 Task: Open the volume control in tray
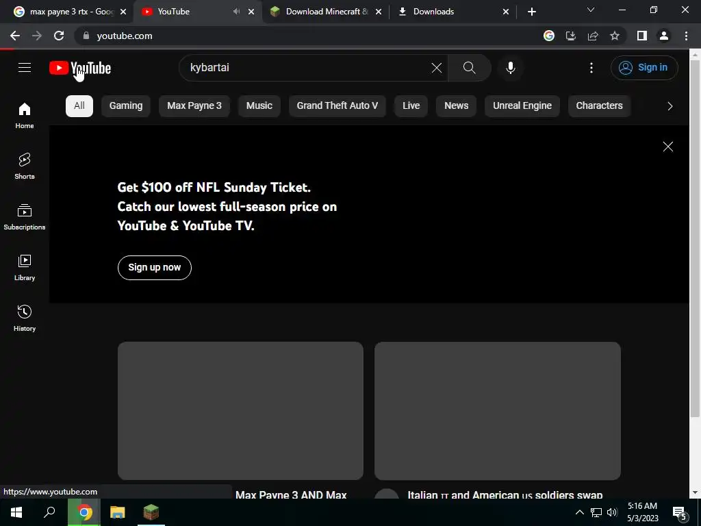612,512
